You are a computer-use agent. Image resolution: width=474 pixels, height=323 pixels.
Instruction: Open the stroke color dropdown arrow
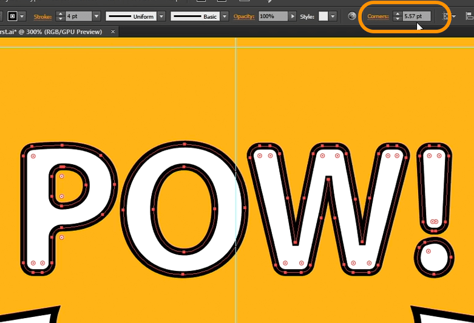(x=22, y=16)
